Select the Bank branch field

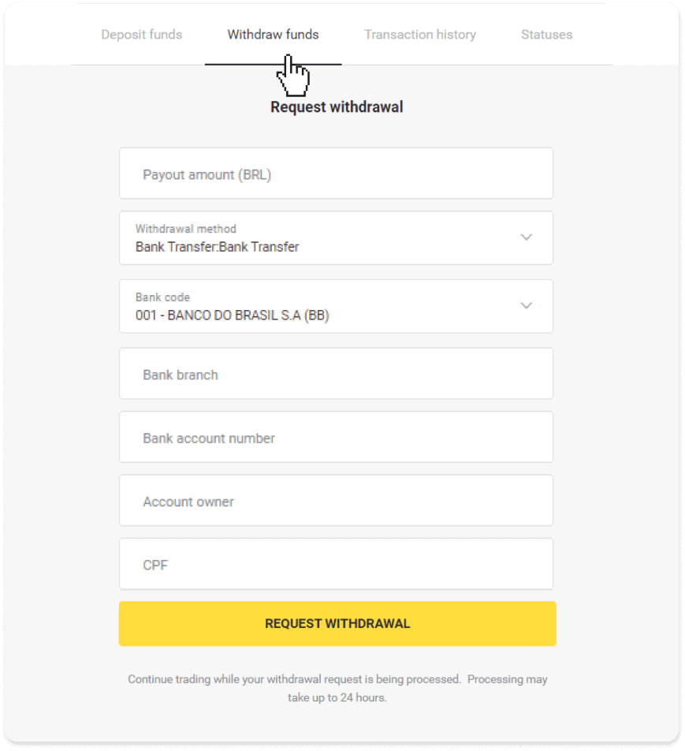[337, 374]
